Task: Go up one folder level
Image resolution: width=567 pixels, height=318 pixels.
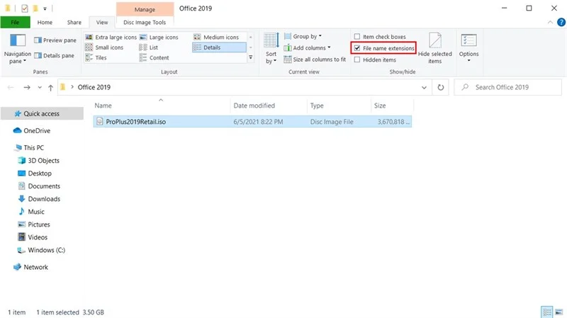Action: (50, 87)
